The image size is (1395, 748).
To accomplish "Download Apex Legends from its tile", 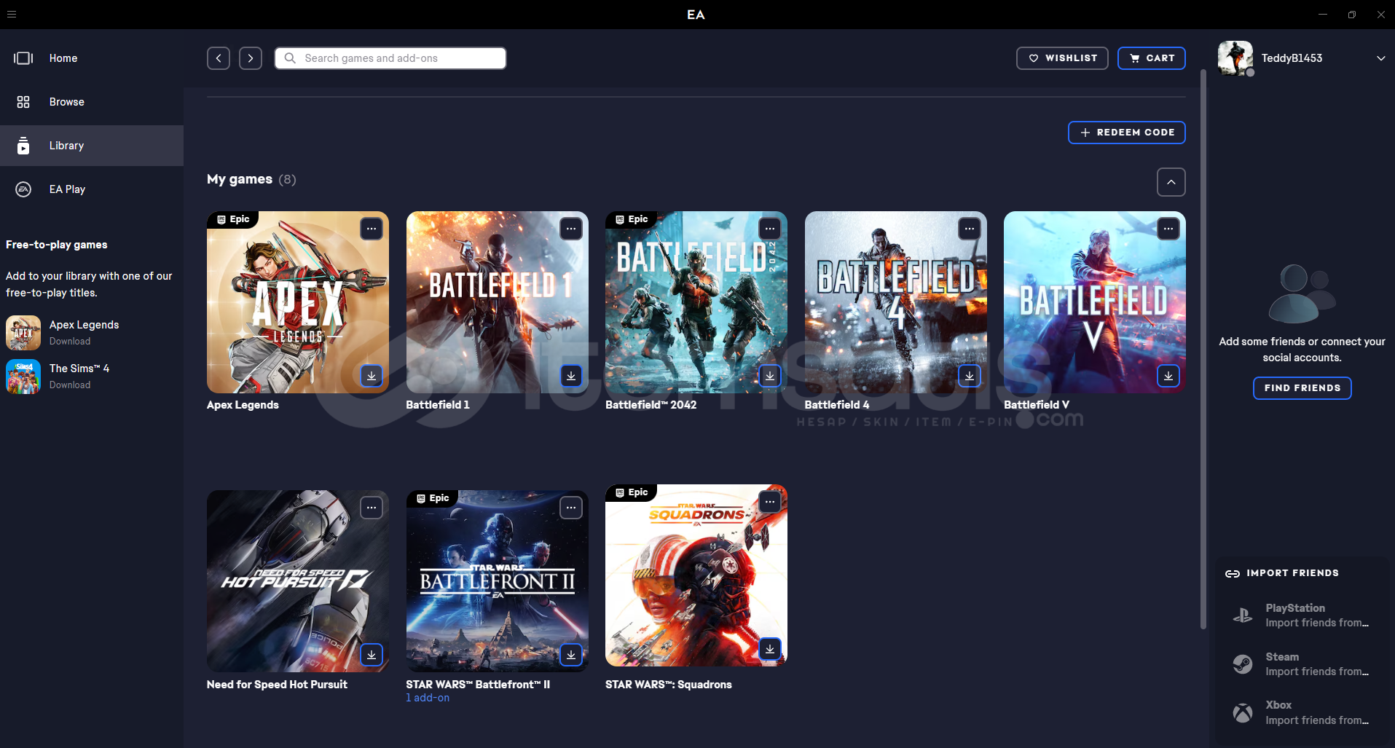I will 372,376.
